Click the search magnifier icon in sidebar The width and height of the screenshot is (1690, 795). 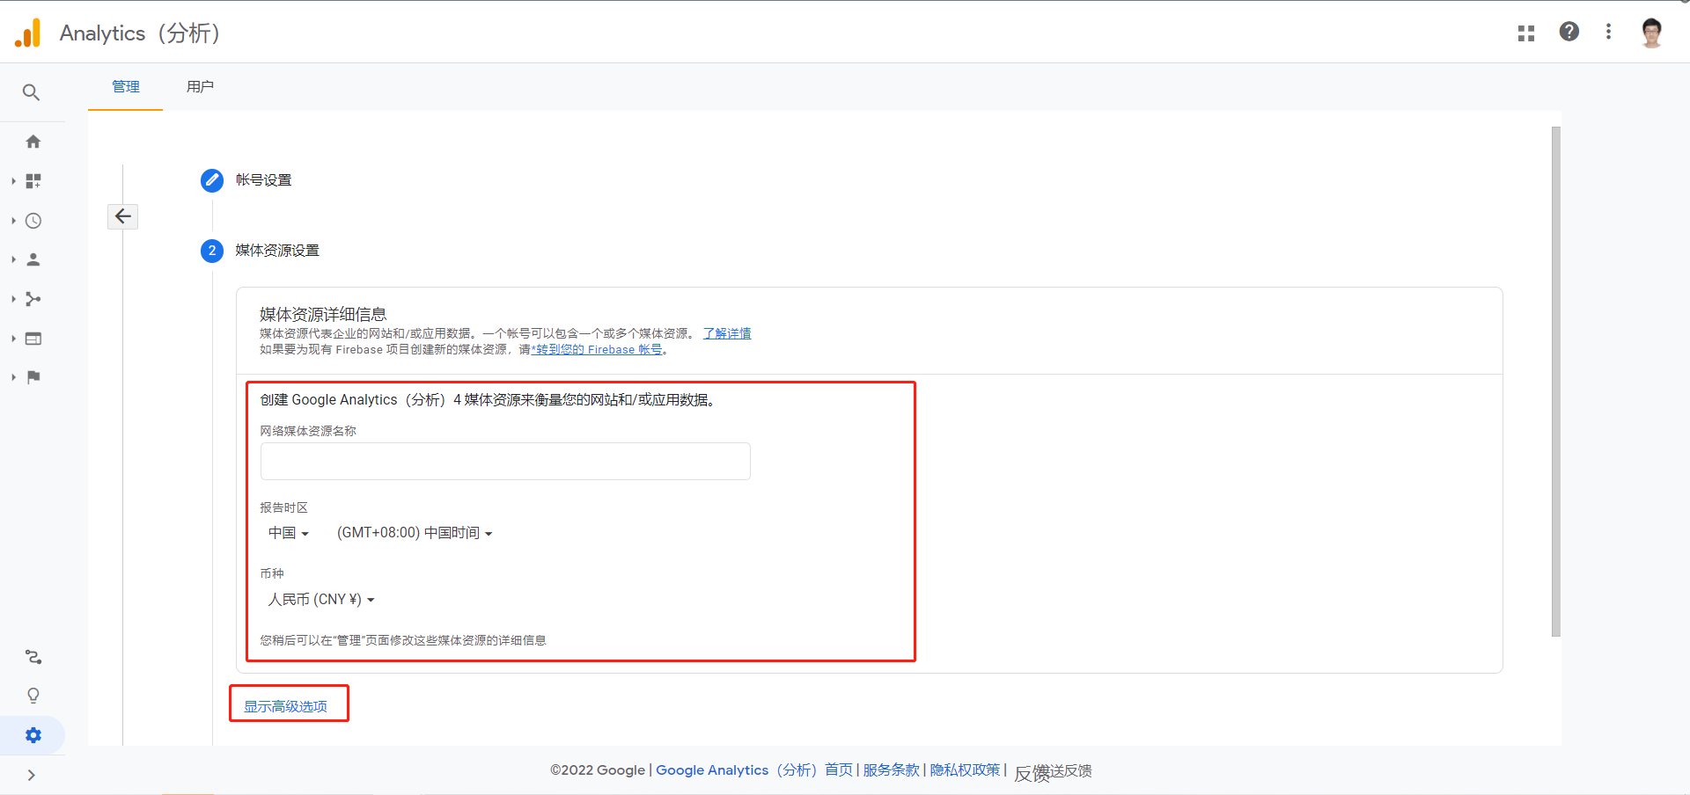tap(31, 92)
